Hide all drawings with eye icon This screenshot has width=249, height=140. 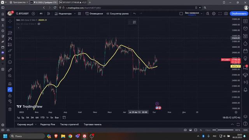pyautogui.click(x=10, y=101)
